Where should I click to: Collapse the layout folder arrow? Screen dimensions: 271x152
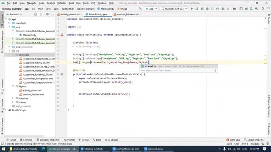pos(13,86)
